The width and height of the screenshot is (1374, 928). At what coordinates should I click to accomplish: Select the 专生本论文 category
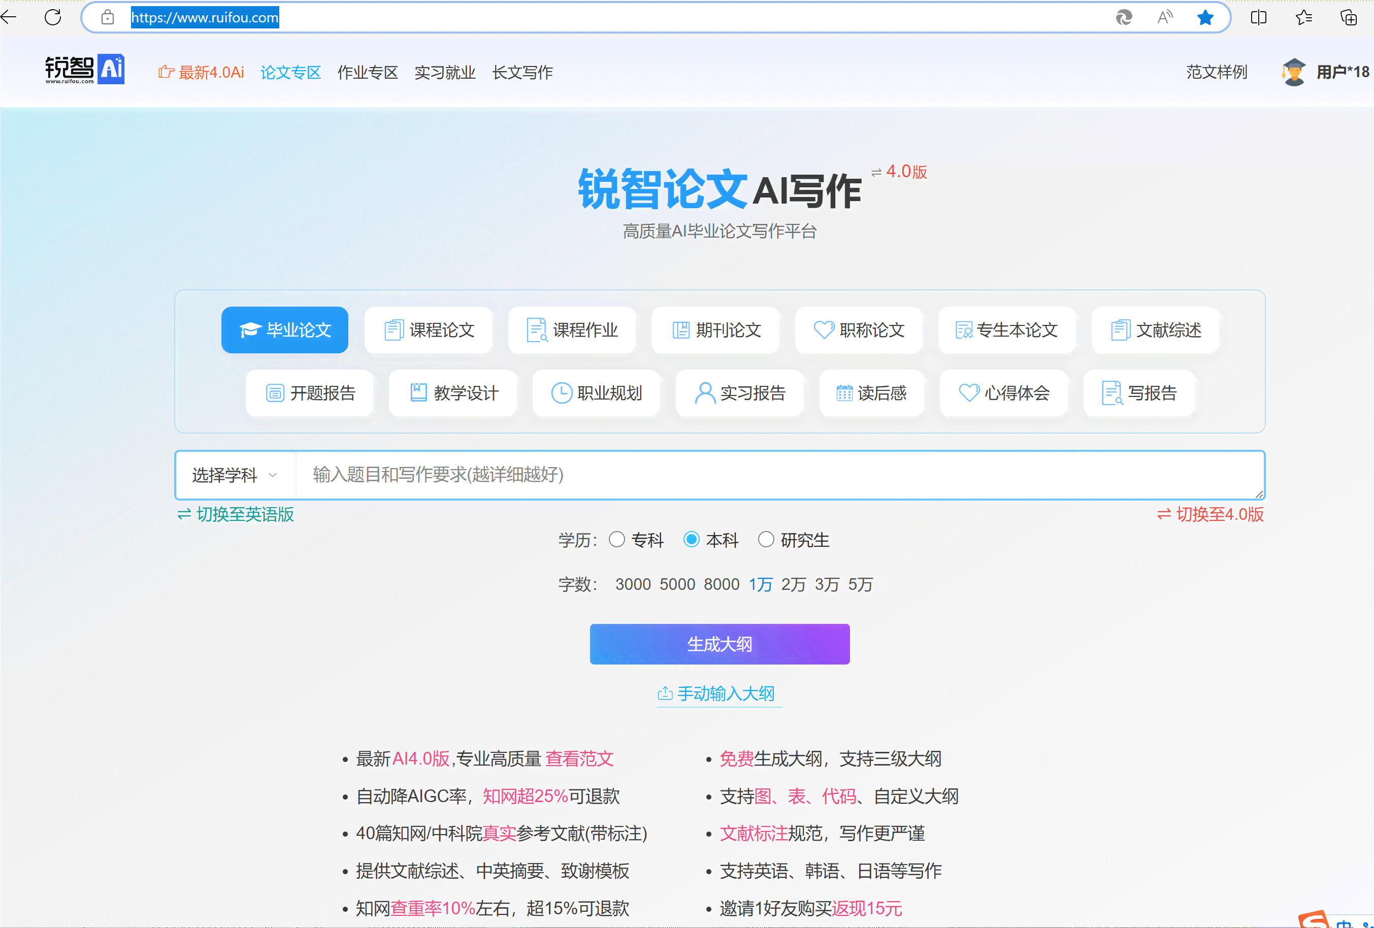point(1006,330)
